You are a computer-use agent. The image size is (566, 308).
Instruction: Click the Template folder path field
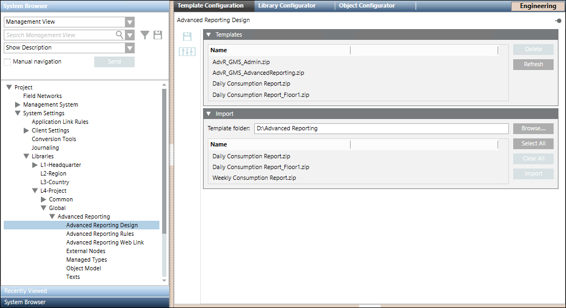pos(381,129)
